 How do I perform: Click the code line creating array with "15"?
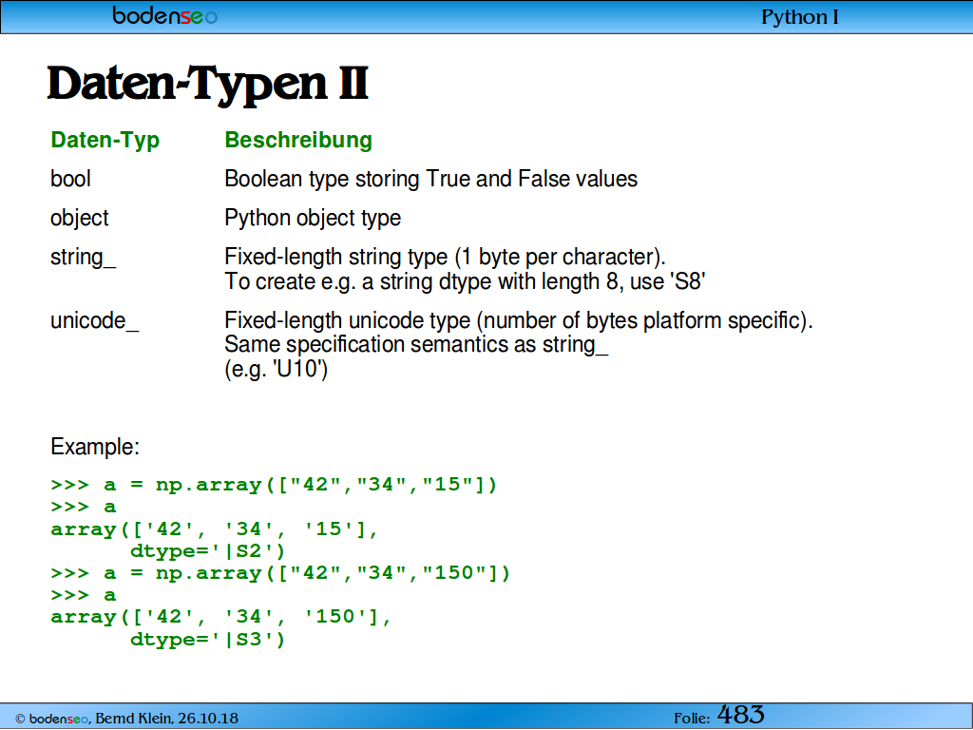pyautogui.click(x=275, y=484)
